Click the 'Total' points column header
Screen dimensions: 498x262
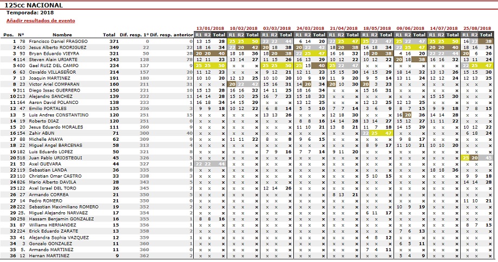pos(109,34)
